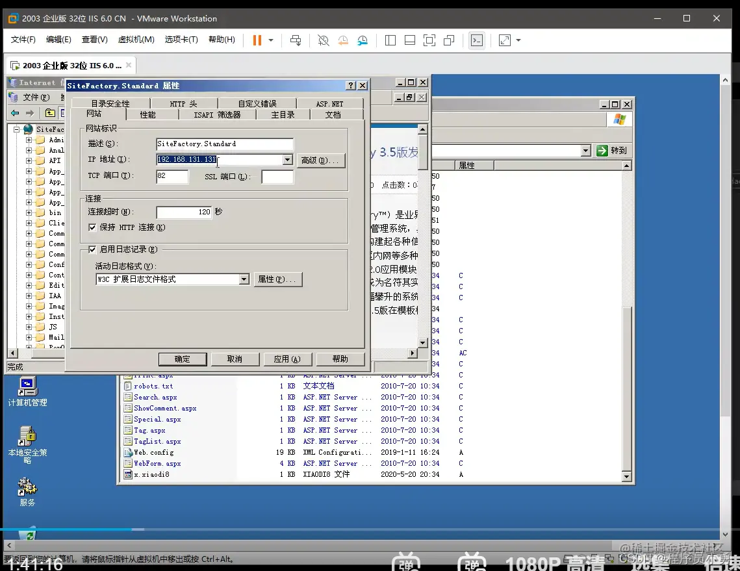Click the API folder icon in tree
The width and height of the screenshot is (740, 571).
click(40, 160)
